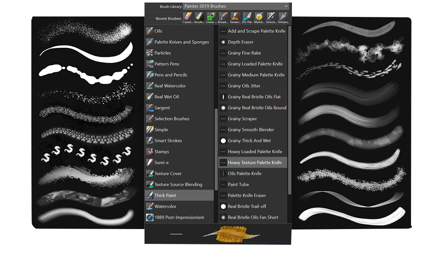Click the Sargent category icon
Image resolution: width=436 pixels, height=265 pixels.
tap(150, 108)
